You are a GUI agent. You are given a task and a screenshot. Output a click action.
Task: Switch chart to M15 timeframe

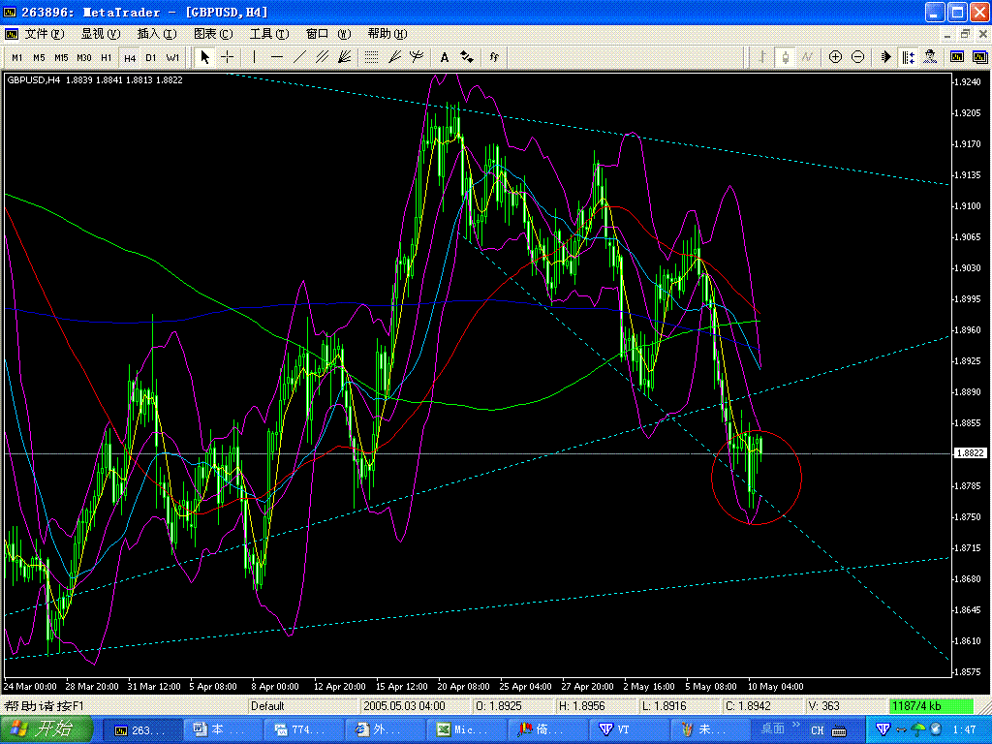click(x=61, y=57)
